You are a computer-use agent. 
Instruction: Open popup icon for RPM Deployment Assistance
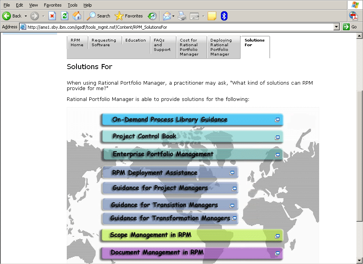point(232,173)
